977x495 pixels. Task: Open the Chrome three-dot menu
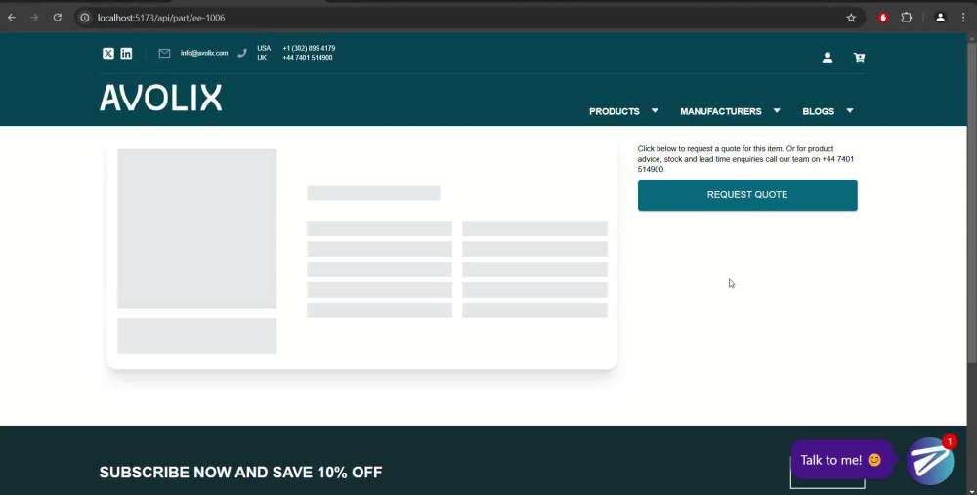click(963, 18)
